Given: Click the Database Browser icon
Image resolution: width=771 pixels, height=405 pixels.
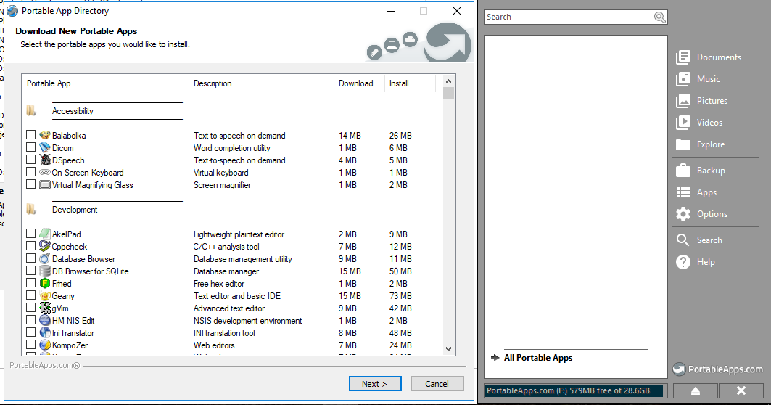Looking at the screenshot, I should [45, 258].
